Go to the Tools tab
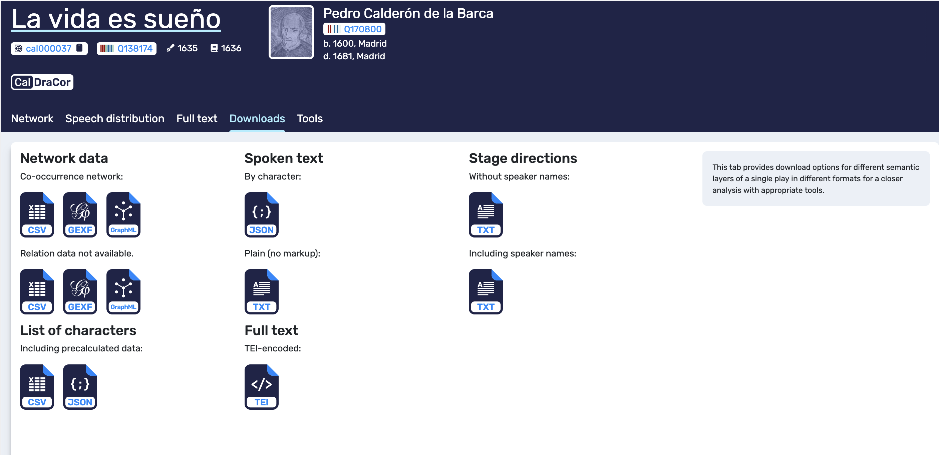 pyautogui.click(x=309, y=119)
